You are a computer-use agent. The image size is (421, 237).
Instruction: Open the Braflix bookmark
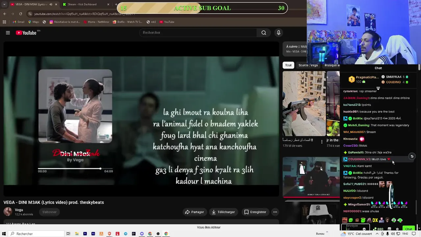(127, 22)
